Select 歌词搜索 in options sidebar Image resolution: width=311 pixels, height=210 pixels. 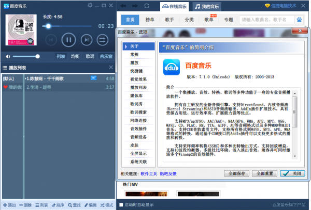138,112
